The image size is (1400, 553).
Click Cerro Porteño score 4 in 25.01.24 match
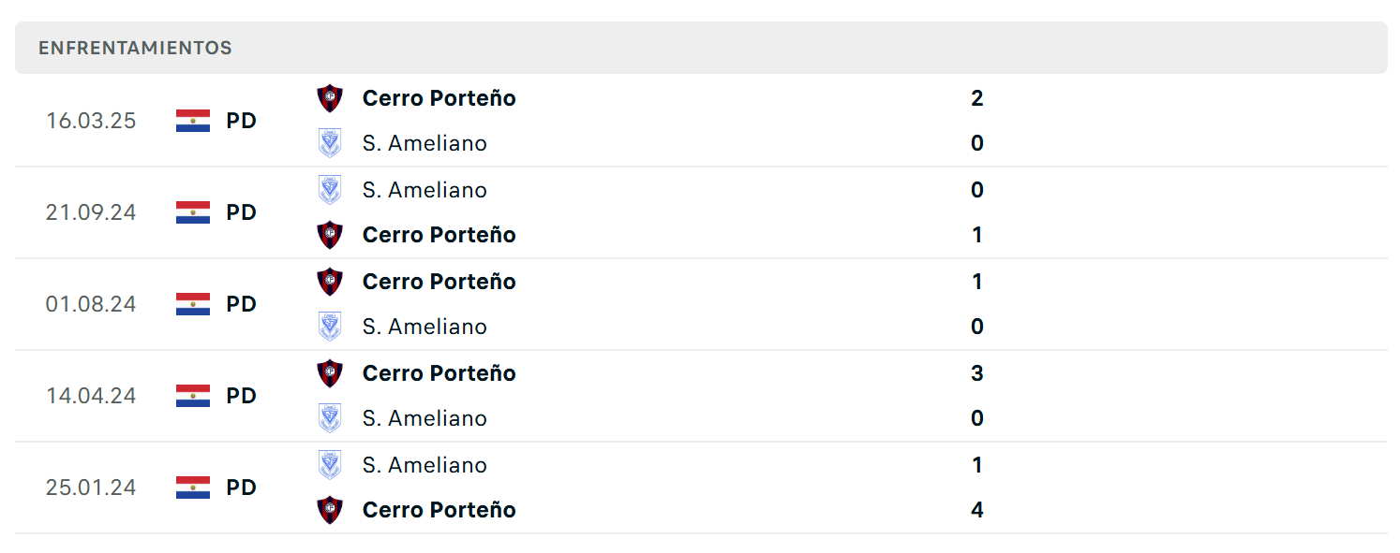tap(977, 510)
